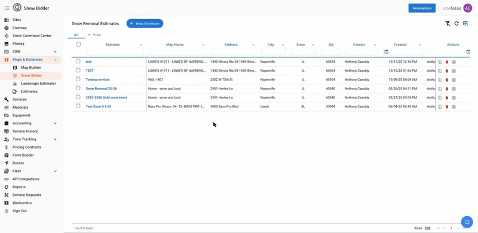The height and width of the screenshot is (233, 478).
Task: Open the 'Snow Removal 25-26' estimate link
Action: coord(101,89)
